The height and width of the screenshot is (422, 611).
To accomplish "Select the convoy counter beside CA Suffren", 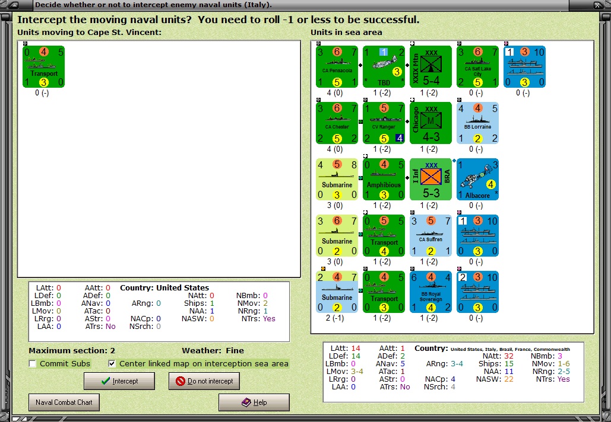I will 478,236.
